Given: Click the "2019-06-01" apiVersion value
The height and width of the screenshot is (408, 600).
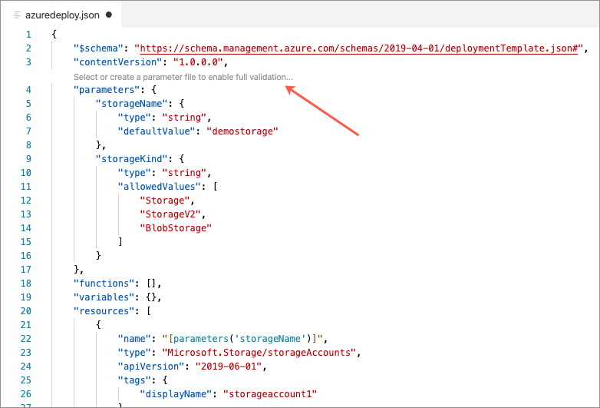Looking at the screenshot, I should pos(229,367).
